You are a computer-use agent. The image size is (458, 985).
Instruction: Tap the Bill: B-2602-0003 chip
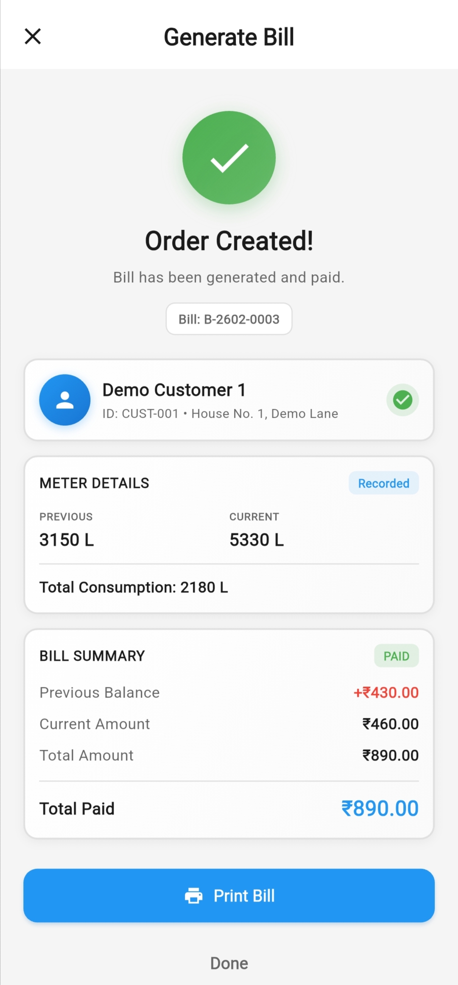coord(229,319)
